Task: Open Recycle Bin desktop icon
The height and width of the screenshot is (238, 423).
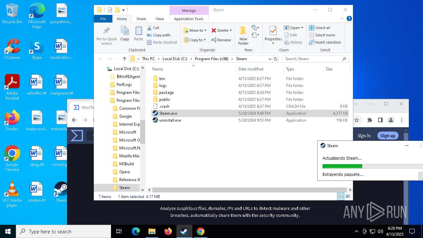Action: pos(12,14)
